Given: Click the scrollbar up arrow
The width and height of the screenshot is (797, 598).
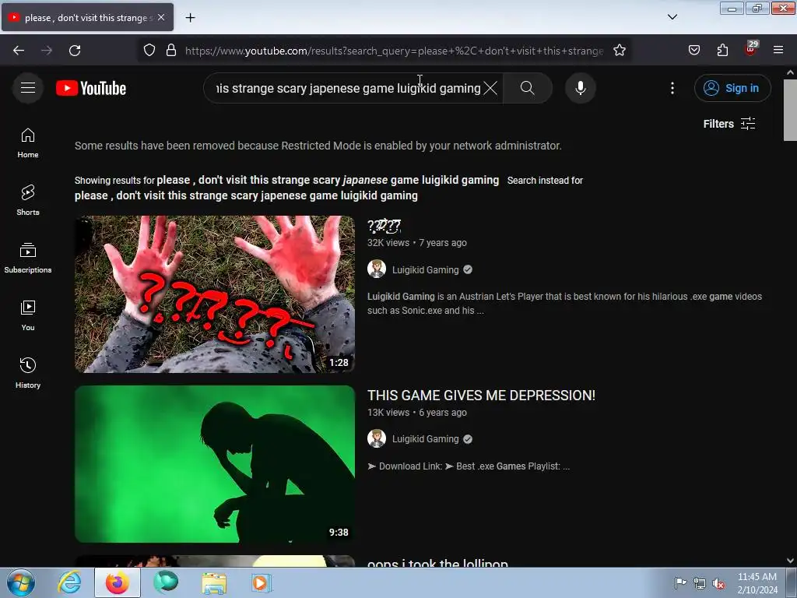Looking at the screenshot, I should [790, 72].
